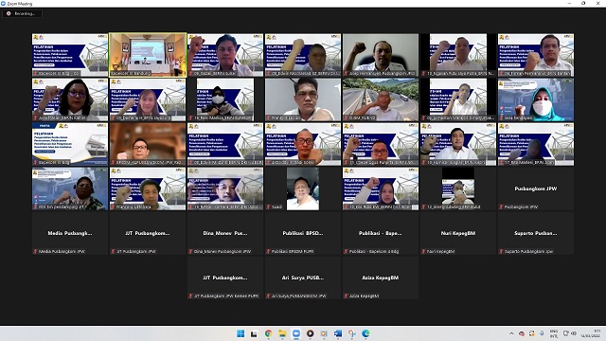Viewport: 606px width, 341px height.
Task: Open the black-square taskbar icon beside Start
Action: (254, 333)
